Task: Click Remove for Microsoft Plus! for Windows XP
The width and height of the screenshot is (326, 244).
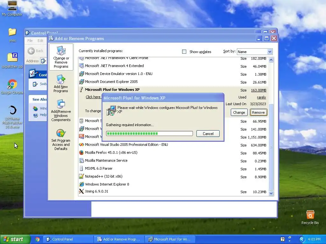Action: (259, 112)
